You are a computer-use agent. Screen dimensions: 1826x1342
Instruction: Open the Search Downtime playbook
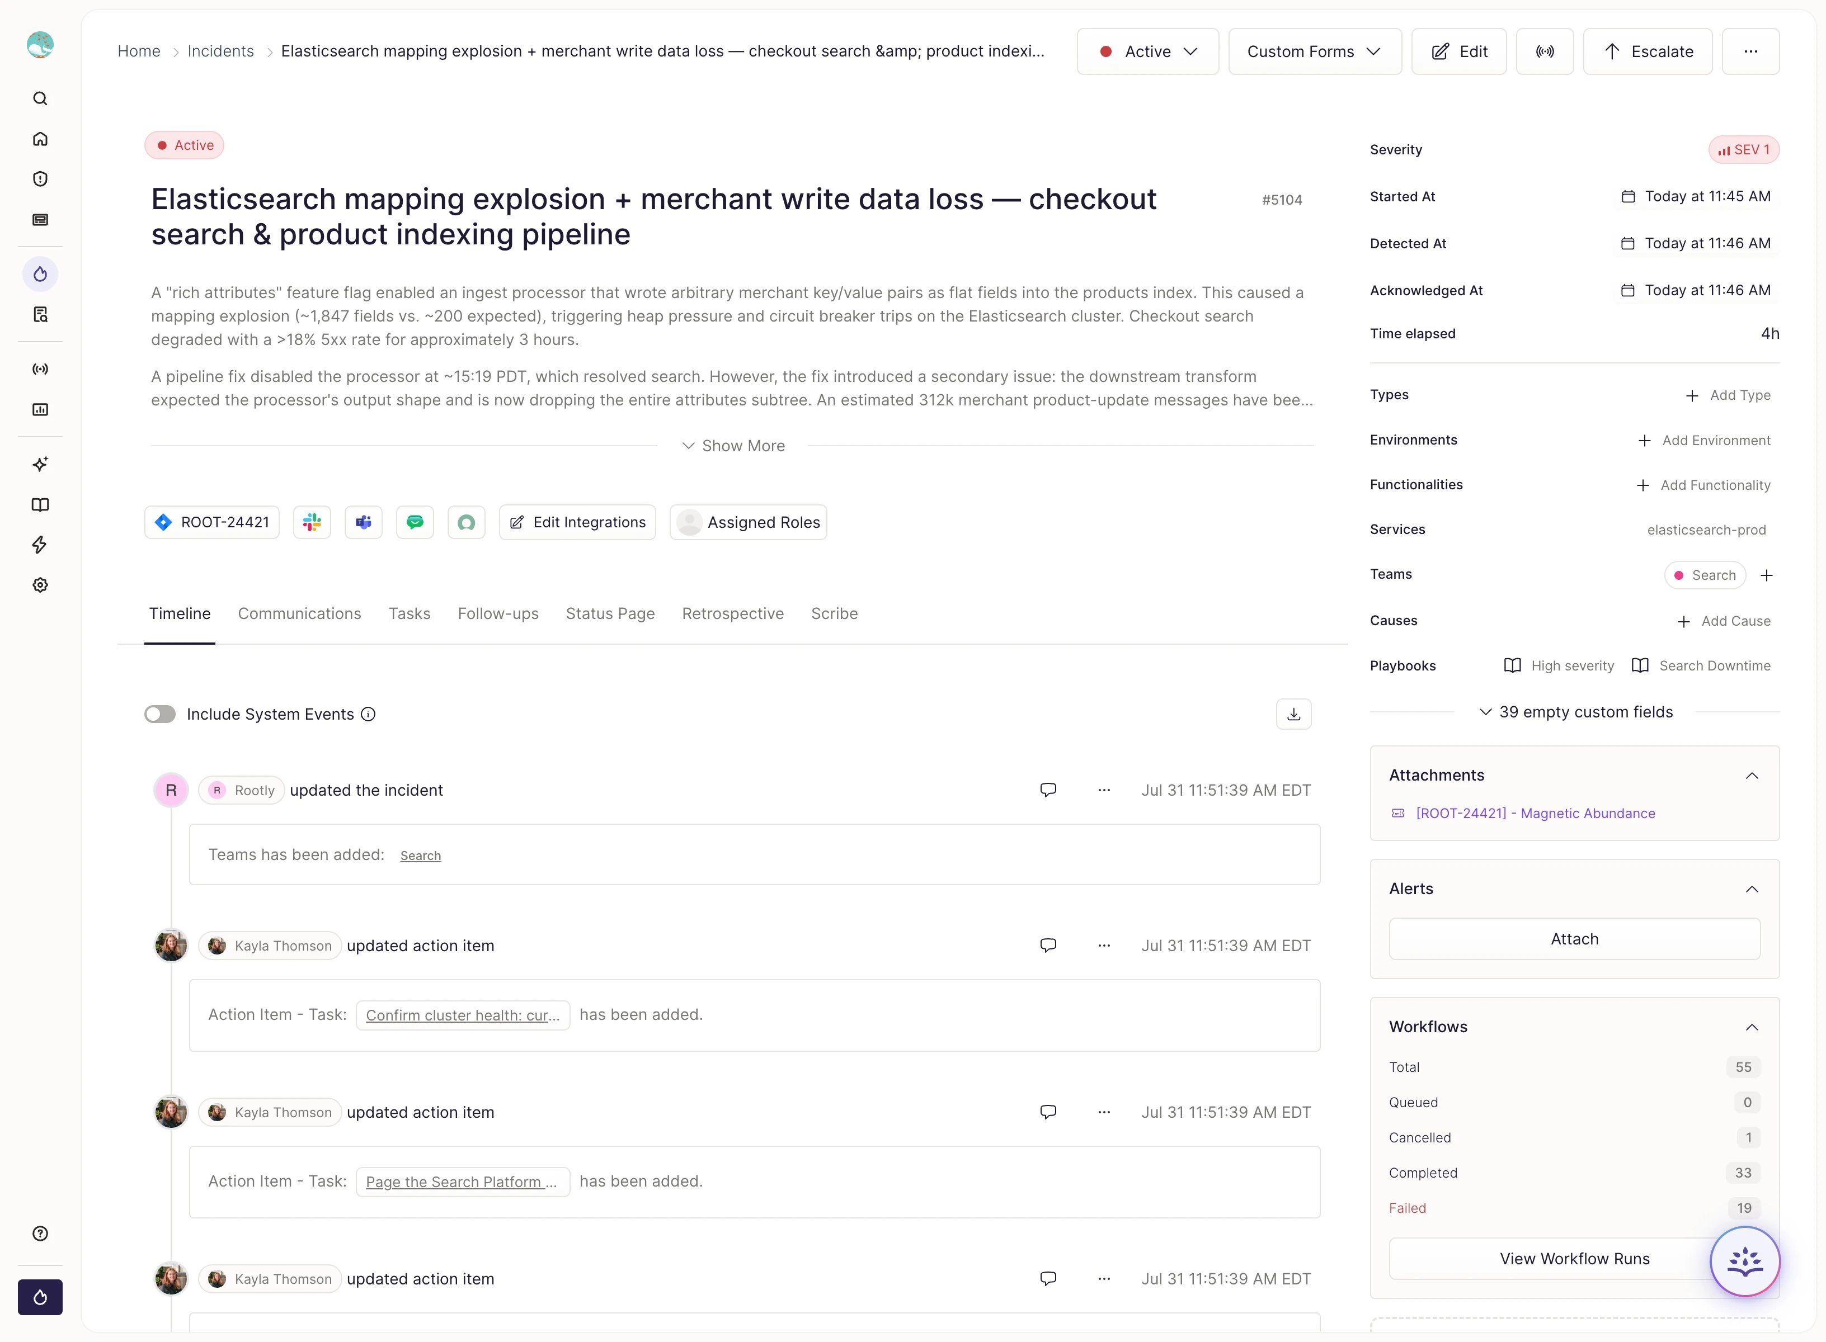point(1701,665)
